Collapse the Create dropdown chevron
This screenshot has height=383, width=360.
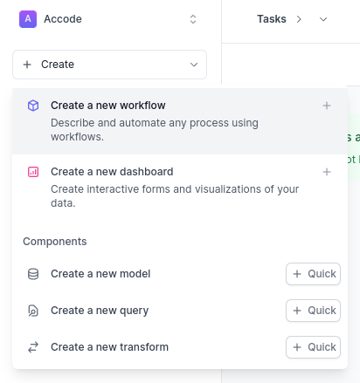pos(194,65)
